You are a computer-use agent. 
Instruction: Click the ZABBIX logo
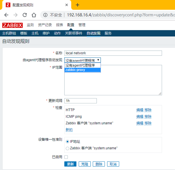(12, 25)
